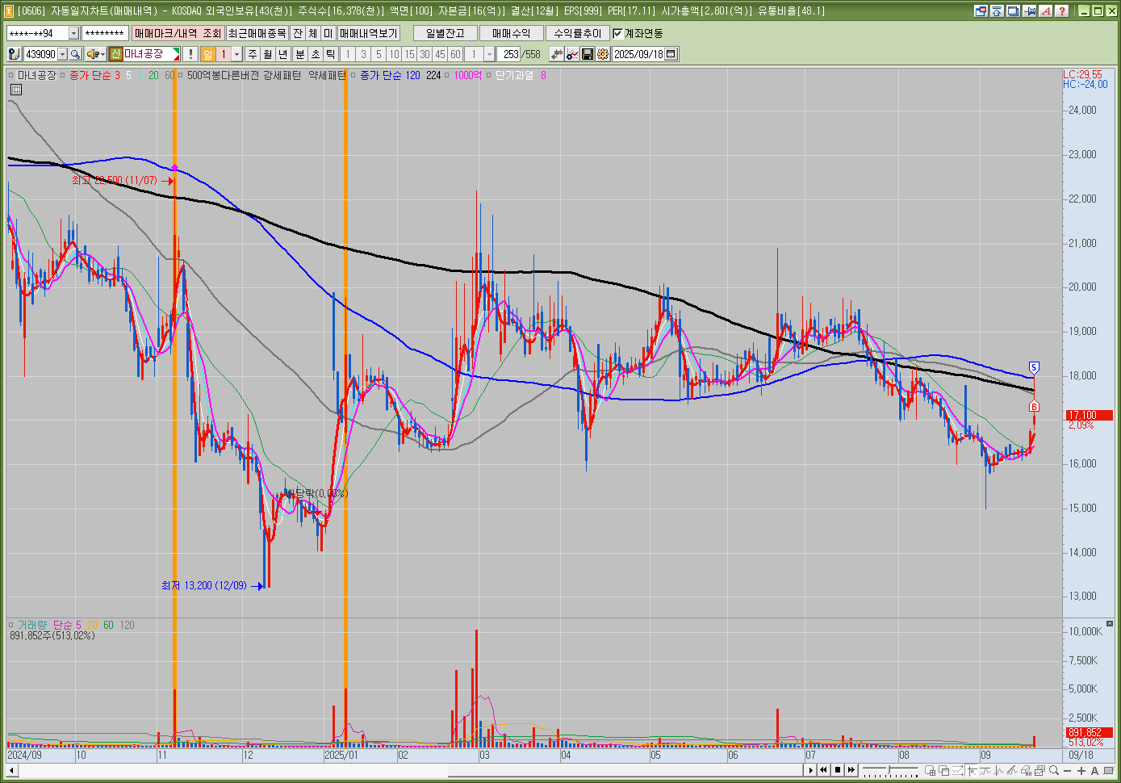Toggle the 거래량 volume indicator marker
Viewport: 1121px width, 783px height.
11,625
